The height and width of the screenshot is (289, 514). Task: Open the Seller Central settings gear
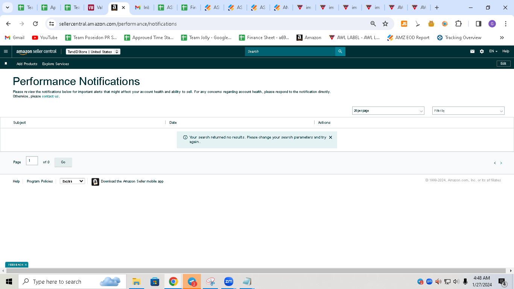[x=482, y=52]
